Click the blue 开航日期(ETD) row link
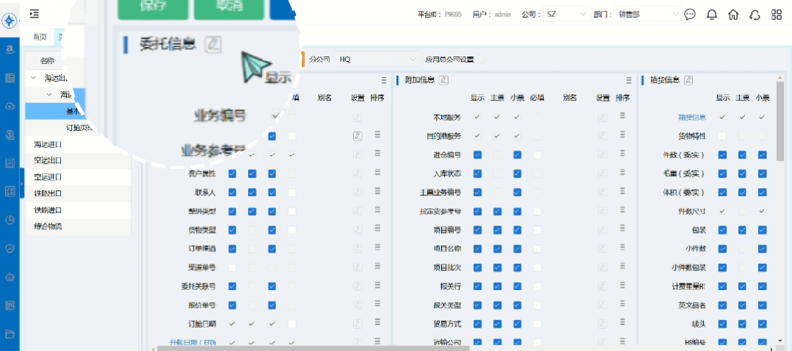 (x=192, y=342)
